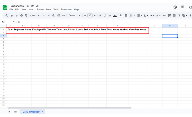This screenshot has width=192, height=117.
Task: Open more number formats 123
Action: pyautogui.click(x=63, y=16)
